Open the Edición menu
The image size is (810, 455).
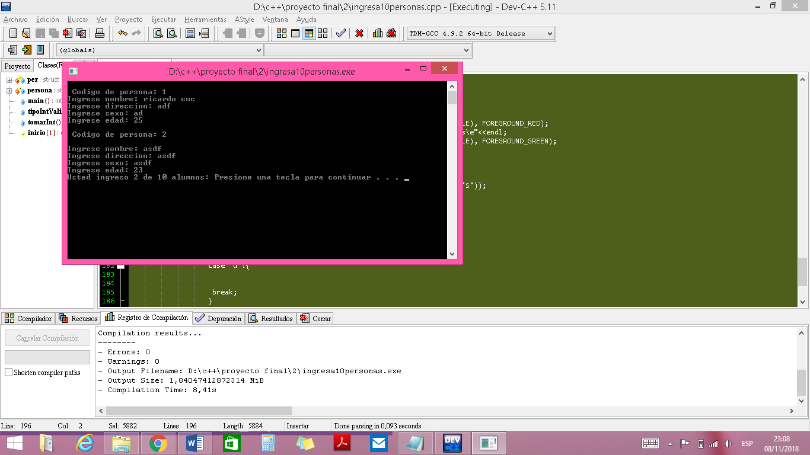pos(47,20)
